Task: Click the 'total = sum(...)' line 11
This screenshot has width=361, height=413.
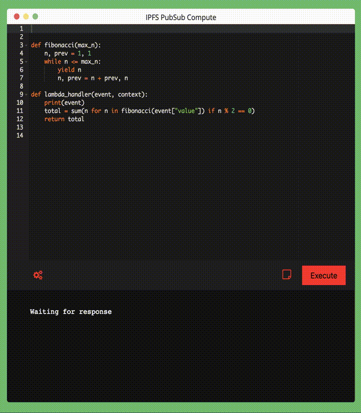Action: click(150, 111)
